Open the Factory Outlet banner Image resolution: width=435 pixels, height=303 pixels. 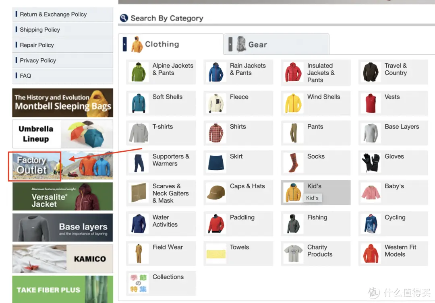[x=62, y=165]
